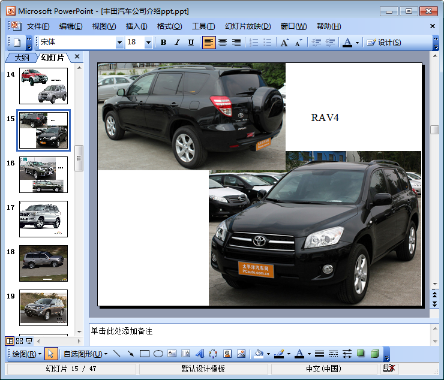Select the Arrow drawing tool
This screenshot has height=380, width=444.
click(131, 354)
